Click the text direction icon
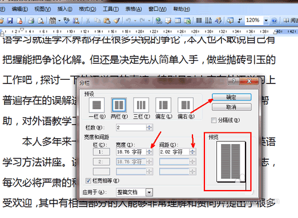The image size is (298, 218). [x=209, y=20]
